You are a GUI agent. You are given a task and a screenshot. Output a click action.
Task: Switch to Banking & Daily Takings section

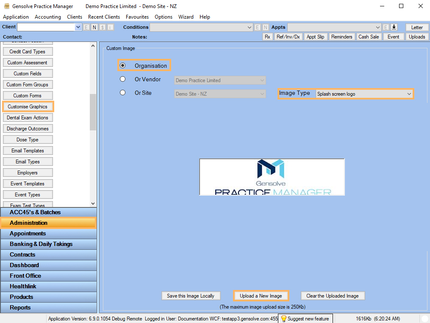click(x=49, y=244)
